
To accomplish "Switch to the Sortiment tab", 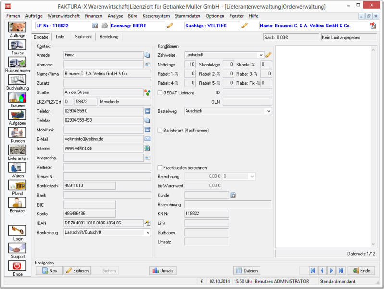I will [83, 37].
